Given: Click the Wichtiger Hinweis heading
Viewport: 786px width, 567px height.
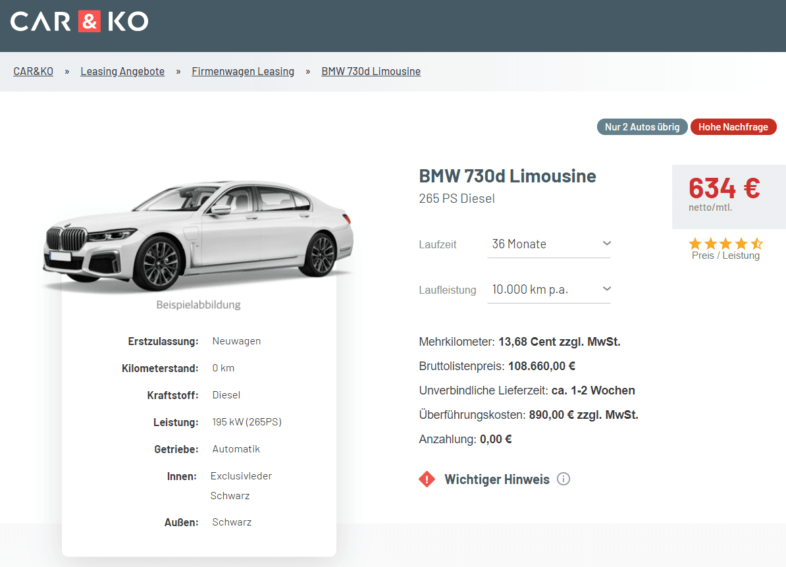Looking at the screenshot, I should click(497, 480).
